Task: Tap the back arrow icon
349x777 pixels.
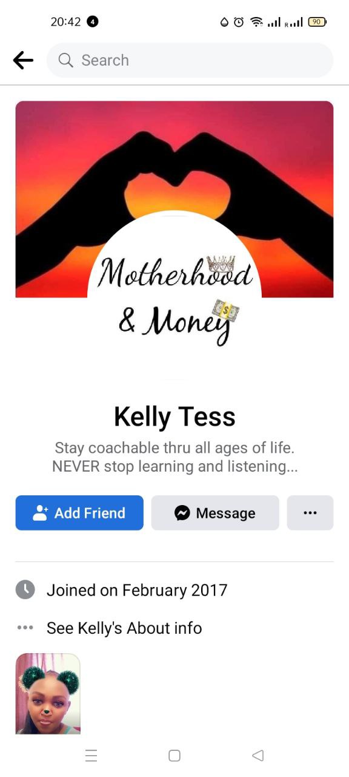Action: (x=23, y=60)
